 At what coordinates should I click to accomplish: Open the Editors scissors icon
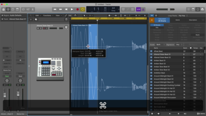(33, 9)
